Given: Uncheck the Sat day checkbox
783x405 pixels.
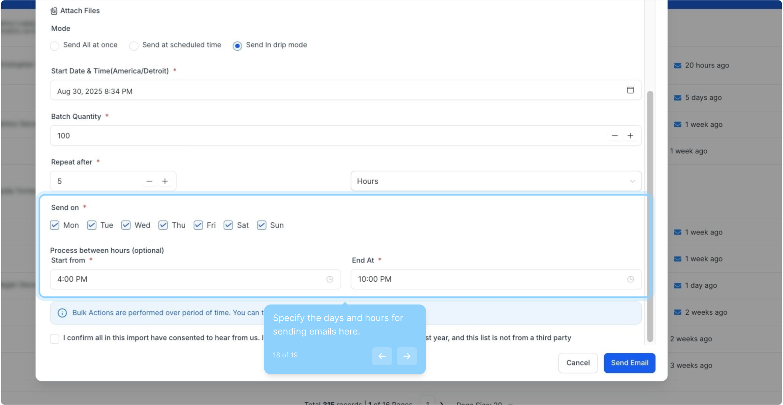Looking at the screenshot, I should [228, 225].
